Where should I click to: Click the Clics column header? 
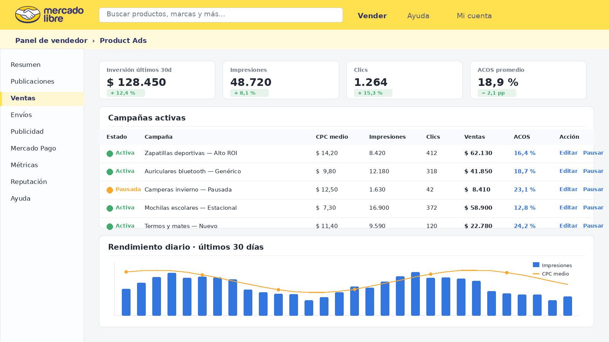433,137
